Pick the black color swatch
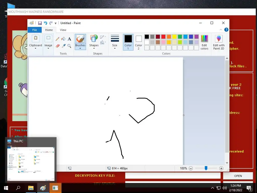 (147, 37)
